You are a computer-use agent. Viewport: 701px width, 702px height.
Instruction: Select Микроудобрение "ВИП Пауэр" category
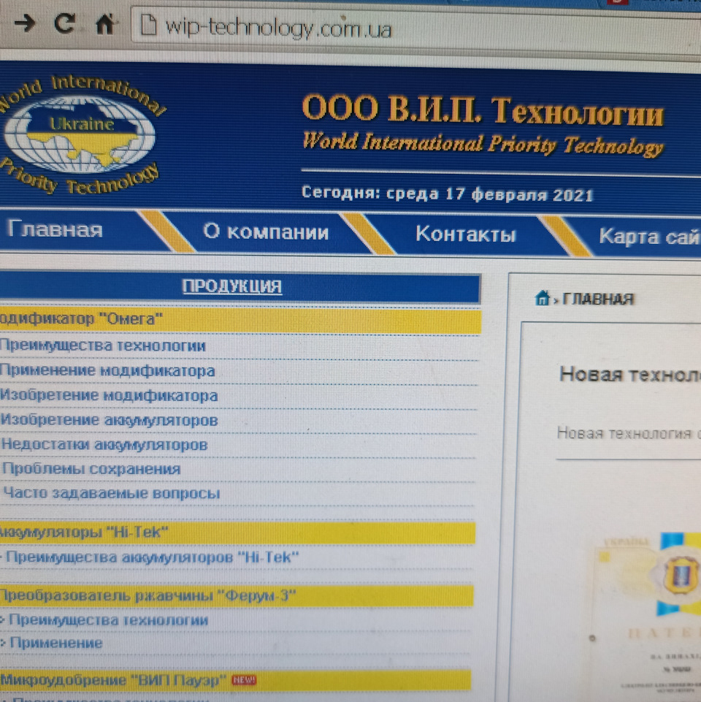[x=235, y=681]
